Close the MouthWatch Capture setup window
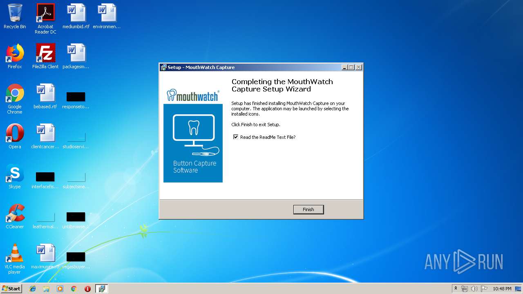523x294 pixels. (x=359, y=67)
